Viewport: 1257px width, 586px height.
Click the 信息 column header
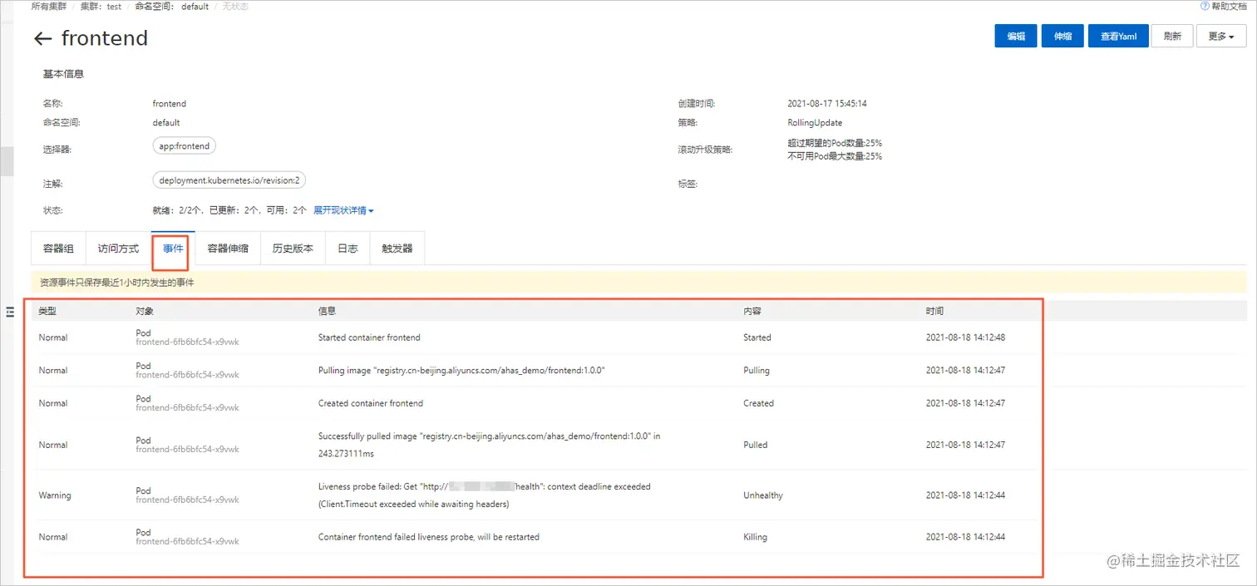327,311
